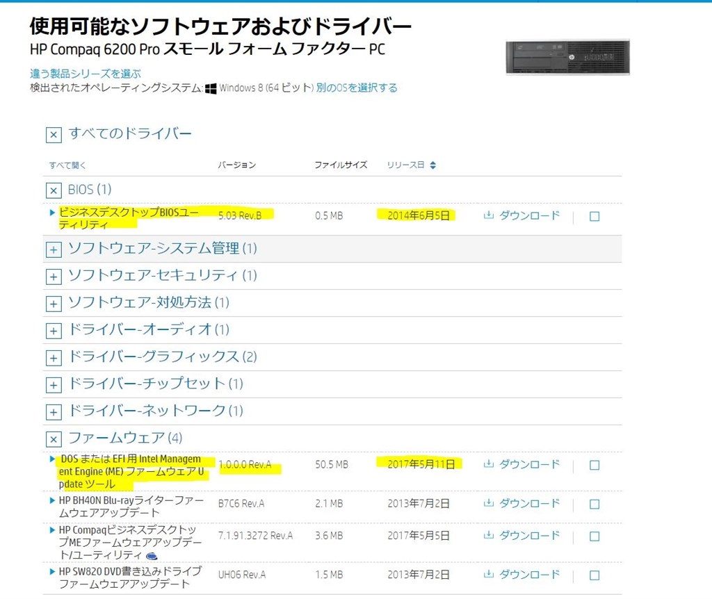Click the 使用可能なソフトウェアおよびドライバー heading
The width and height of the screenshot is (712, 599).
pyautogui.click(x=220, y=26)
